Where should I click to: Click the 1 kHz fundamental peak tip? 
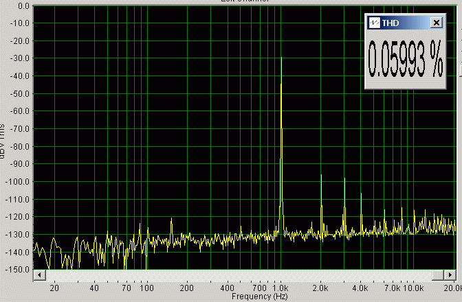click(x=281, y=58)
